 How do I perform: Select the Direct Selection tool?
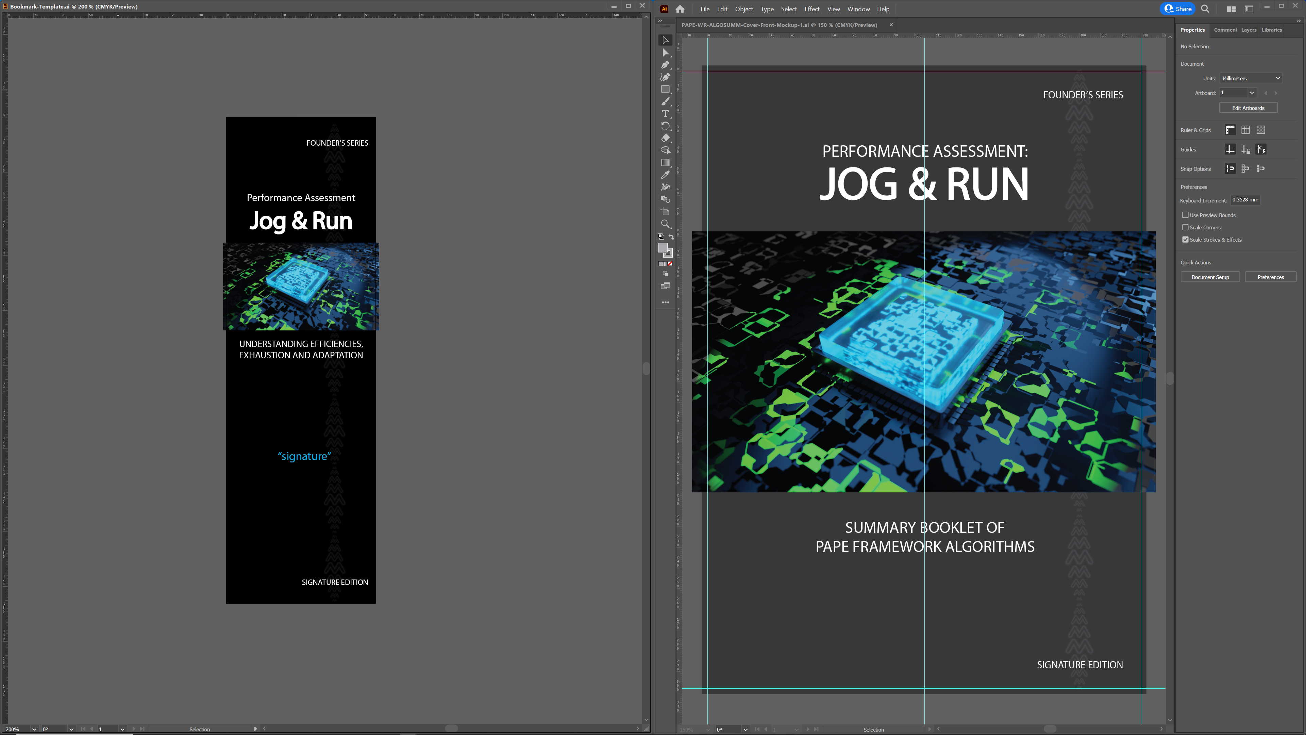(x=665, y=53)
